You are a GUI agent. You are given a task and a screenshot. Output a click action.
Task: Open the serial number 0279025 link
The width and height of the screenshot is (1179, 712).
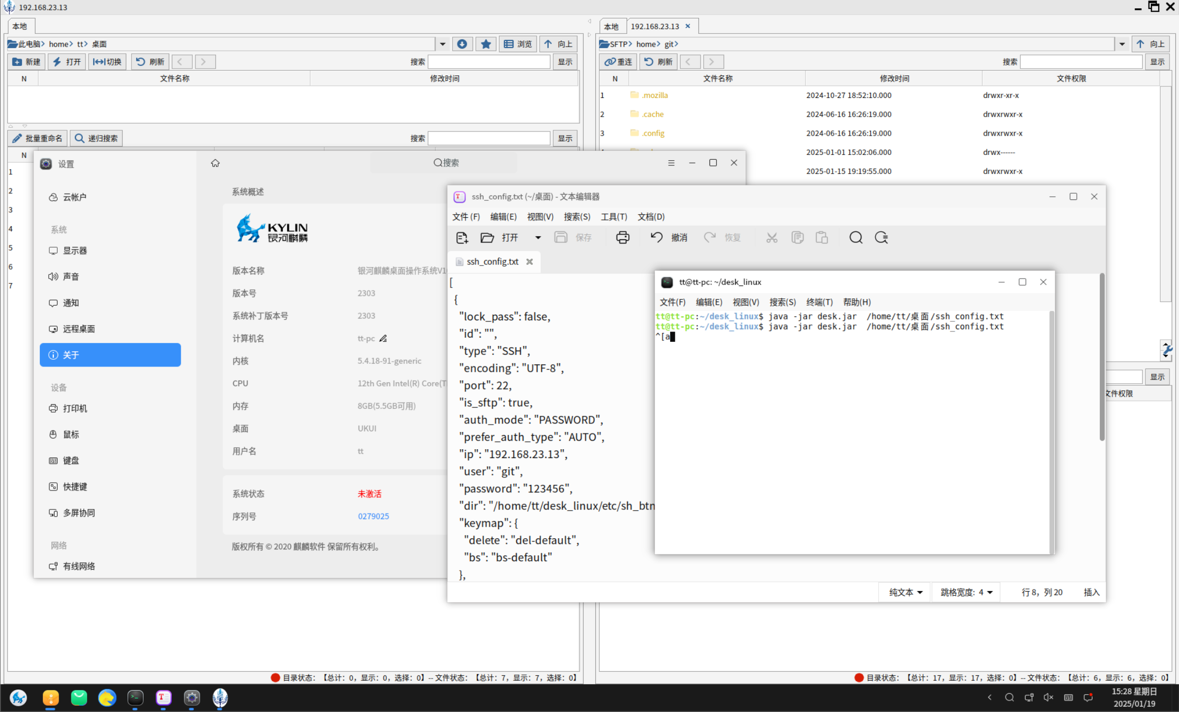click(x=373, y=516)
